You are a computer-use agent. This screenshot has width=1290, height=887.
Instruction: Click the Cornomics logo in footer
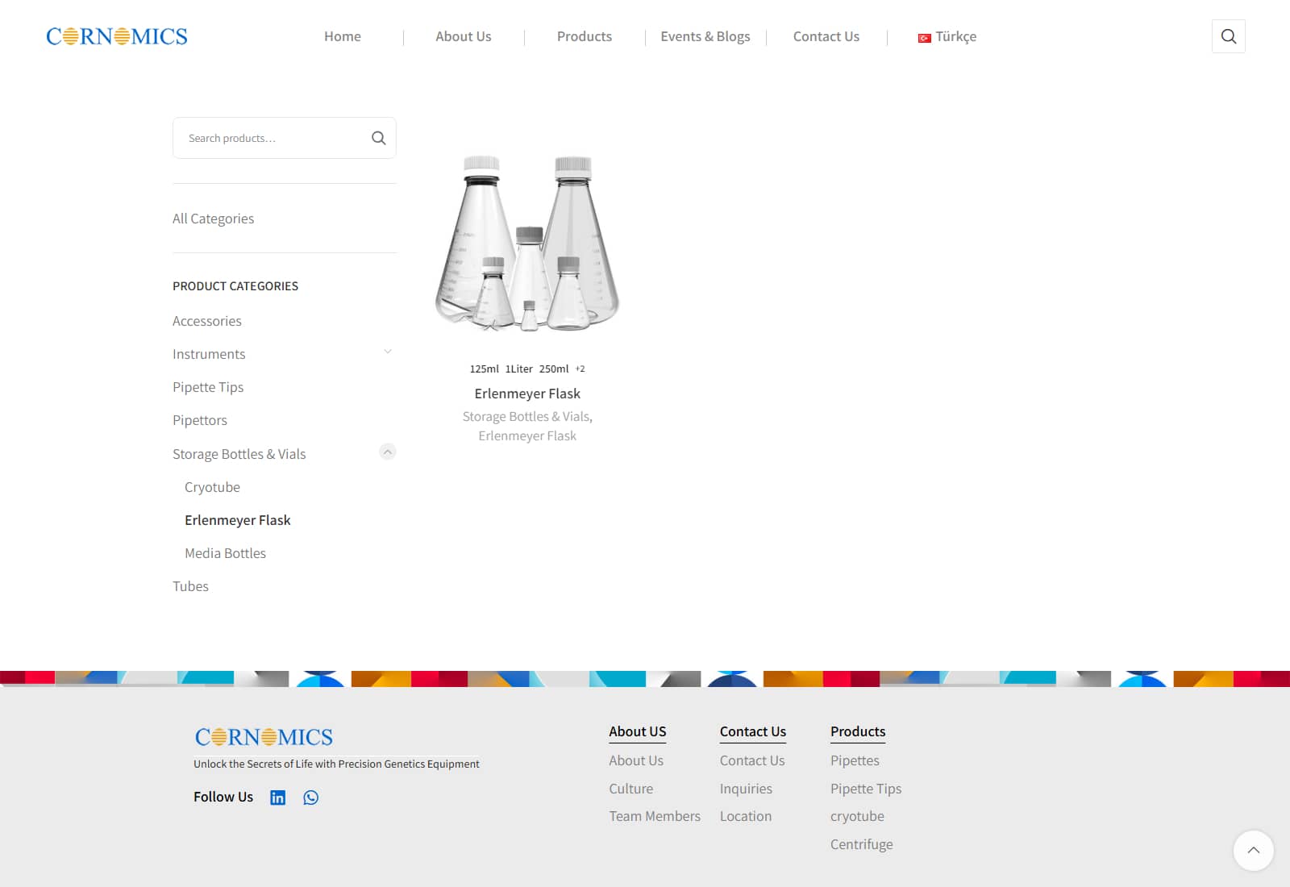pos(264,737)
